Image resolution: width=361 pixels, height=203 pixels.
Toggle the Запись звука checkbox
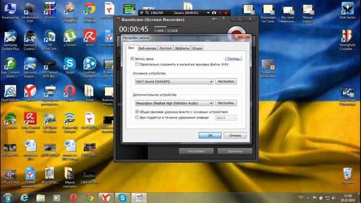[132, 59]
